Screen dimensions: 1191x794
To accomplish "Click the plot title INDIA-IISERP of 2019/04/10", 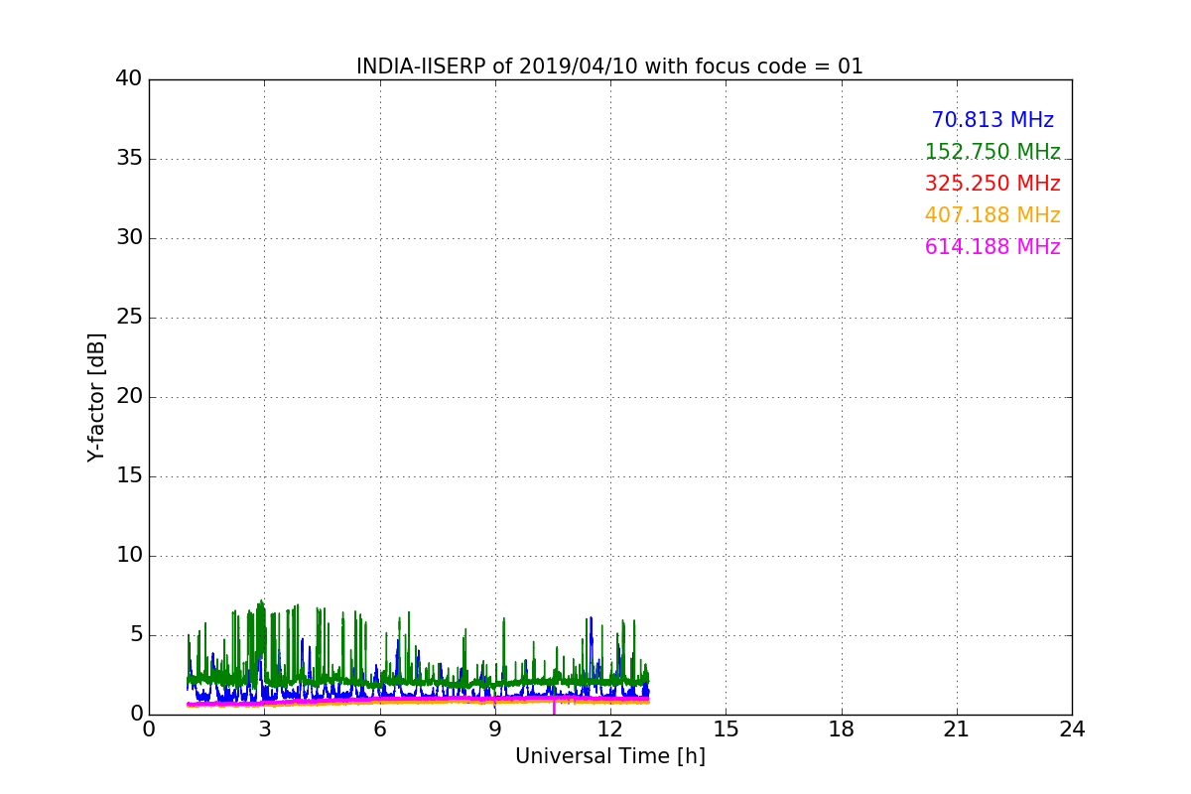I will (609, 66).
